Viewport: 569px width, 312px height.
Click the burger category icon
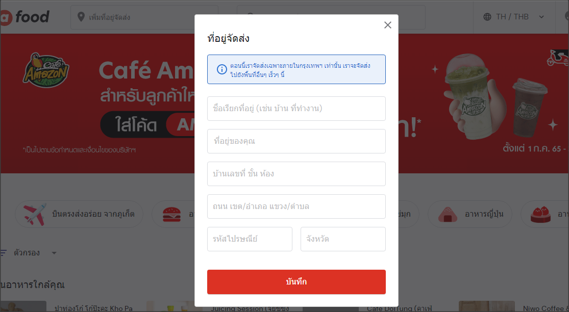pos(171,214)
